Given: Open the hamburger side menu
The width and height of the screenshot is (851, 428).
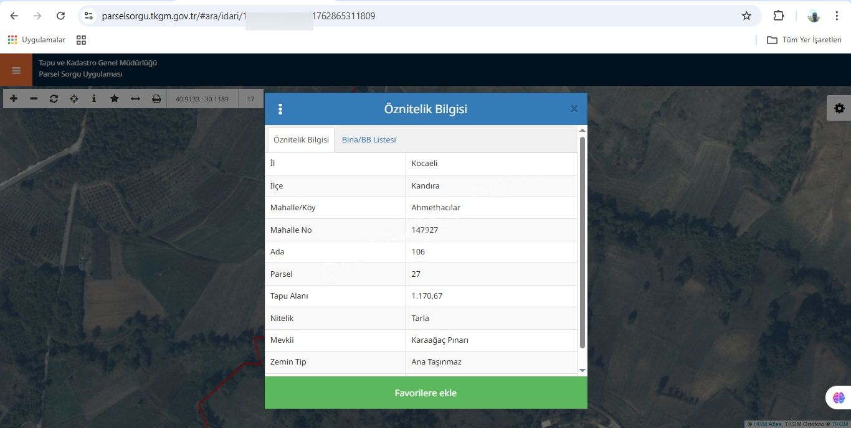Looking at the screenshot, I should click(x=16, y=70).
